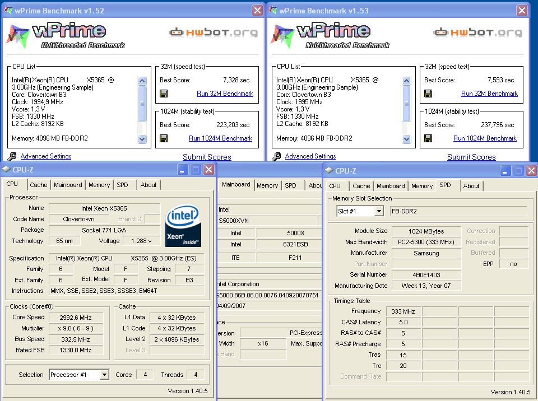Run 1024M Benchmark in wPrime v1.52
Image resolution: width=538 pixels, height=401 pixels.
pyautogui.click(x=220, y=138)
